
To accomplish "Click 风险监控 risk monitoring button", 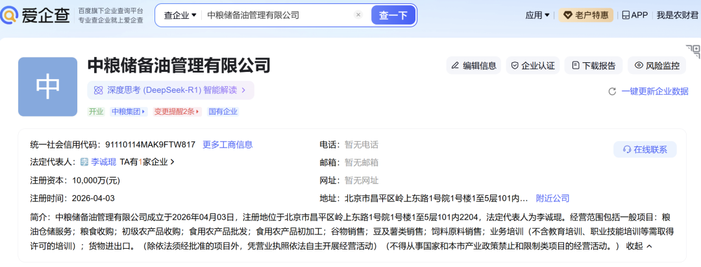I will (x=657, y=65).
